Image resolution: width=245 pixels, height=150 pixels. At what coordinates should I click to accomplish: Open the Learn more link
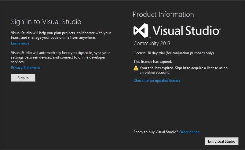(x=20, y=43)
